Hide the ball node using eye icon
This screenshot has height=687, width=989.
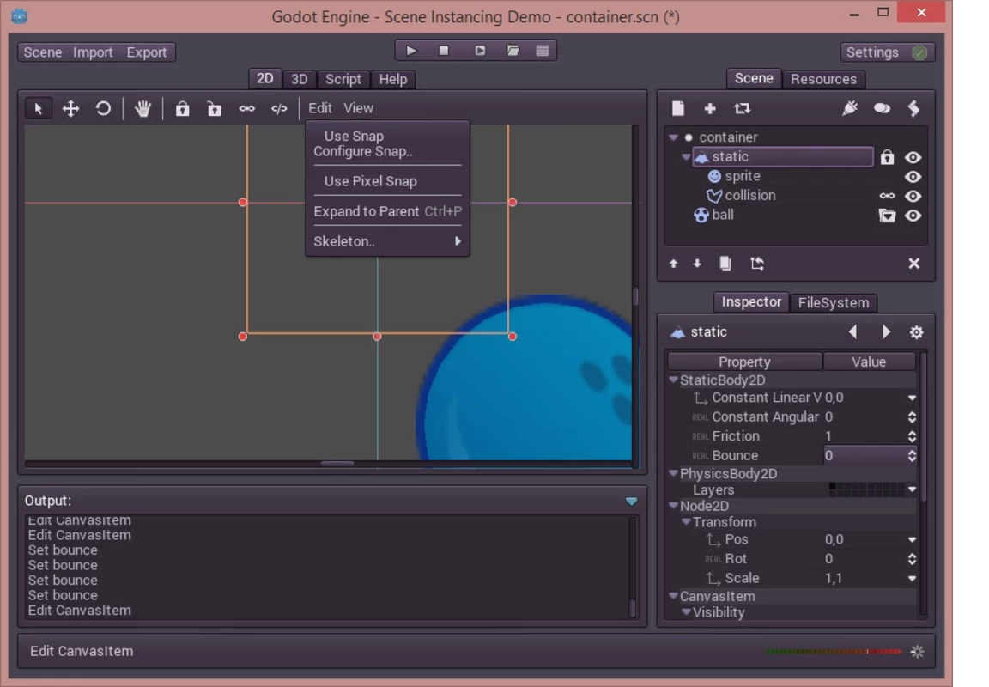[x=913, y=216]
